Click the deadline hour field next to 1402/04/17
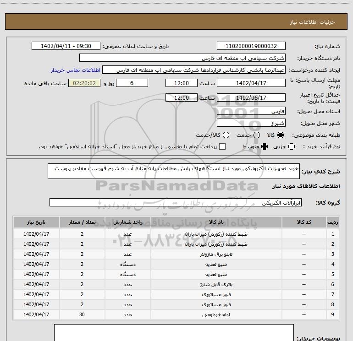 (x=182, y=83)
